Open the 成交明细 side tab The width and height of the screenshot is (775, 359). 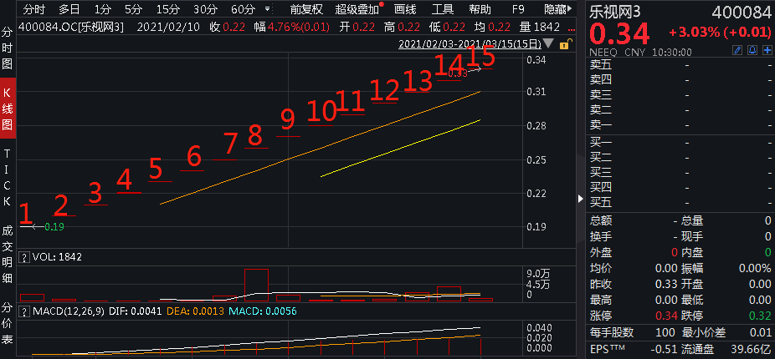[x=8, y=254]
